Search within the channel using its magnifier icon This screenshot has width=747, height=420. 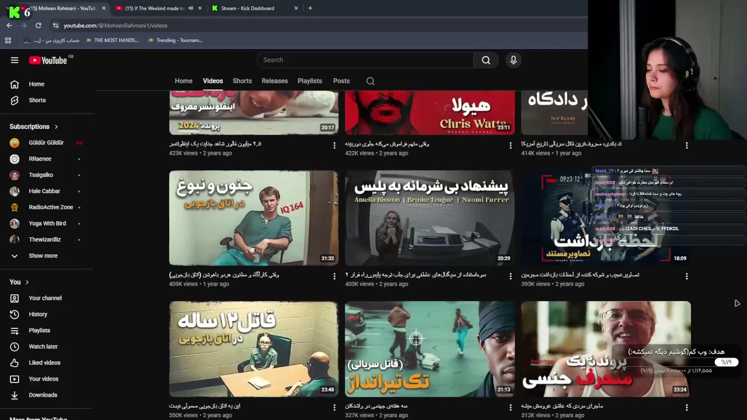coord(371,81)
